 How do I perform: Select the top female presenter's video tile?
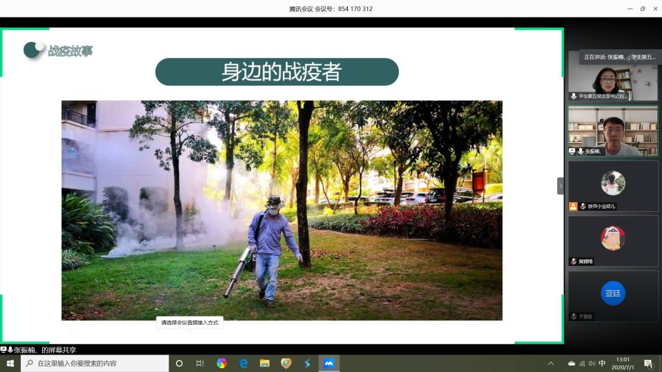tap(613, 77)
